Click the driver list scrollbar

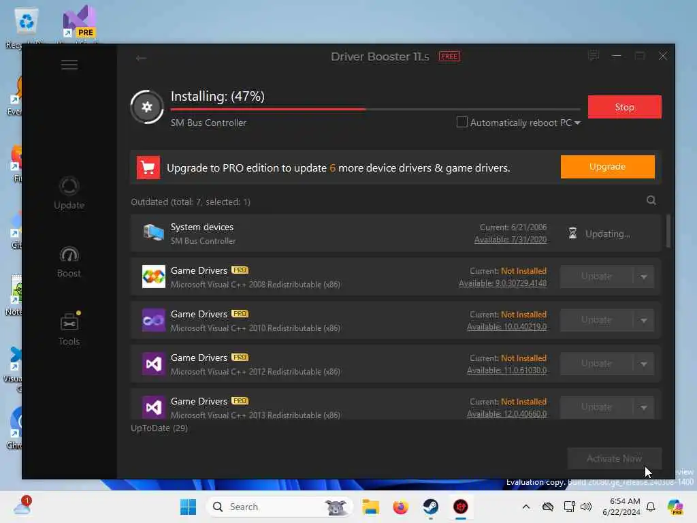[668, 231]
